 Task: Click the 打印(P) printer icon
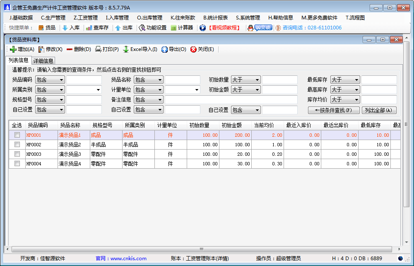(x=98, y=49)
